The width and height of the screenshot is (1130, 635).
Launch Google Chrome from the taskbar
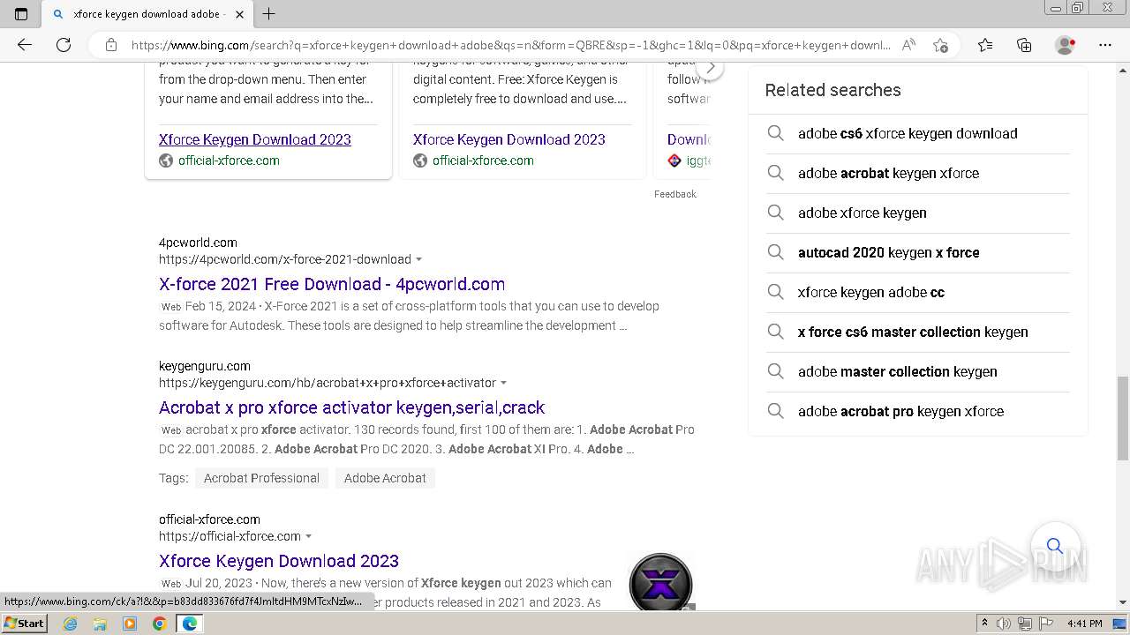(160, 624)
